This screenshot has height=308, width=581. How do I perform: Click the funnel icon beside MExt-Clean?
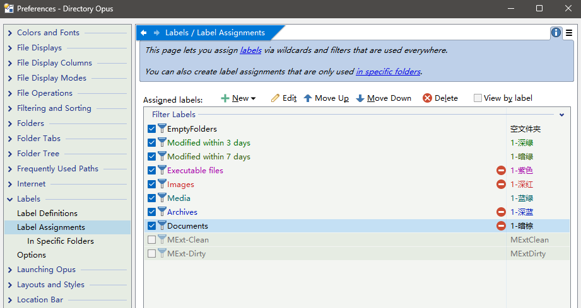(x=162, y=239)
